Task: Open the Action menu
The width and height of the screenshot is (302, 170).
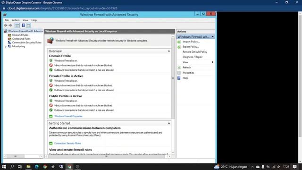Action: [16, 20]
